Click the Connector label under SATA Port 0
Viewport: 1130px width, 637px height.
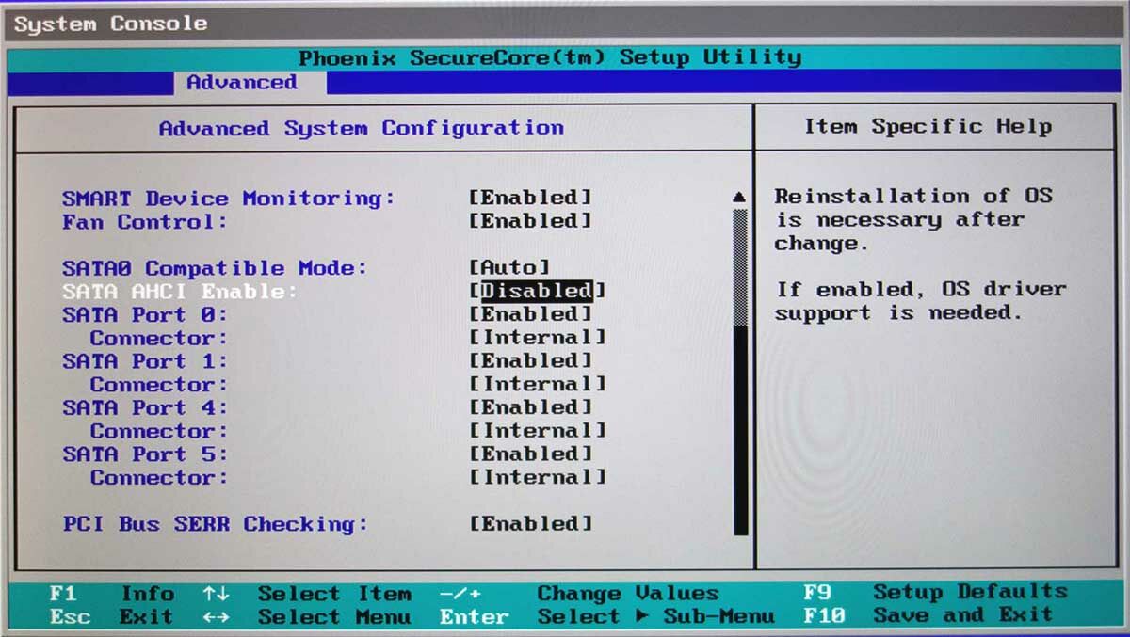tap(159, 338)
